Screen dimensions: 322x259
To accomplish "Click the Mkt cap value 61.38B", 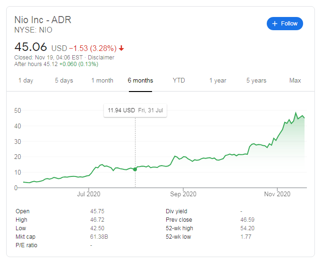I will pos(99,237).
